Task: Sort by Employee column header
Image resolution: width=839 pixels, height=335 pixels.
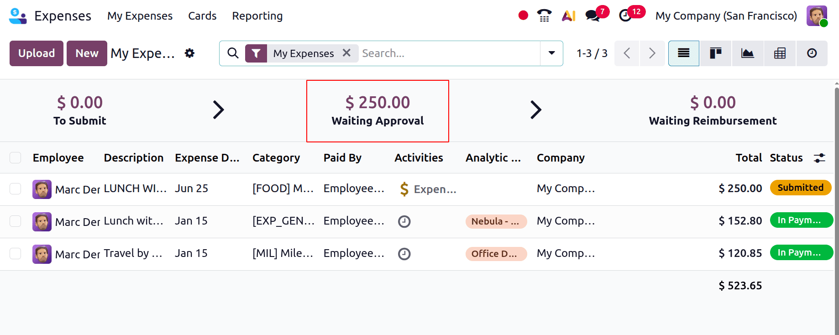Action: 58,158
